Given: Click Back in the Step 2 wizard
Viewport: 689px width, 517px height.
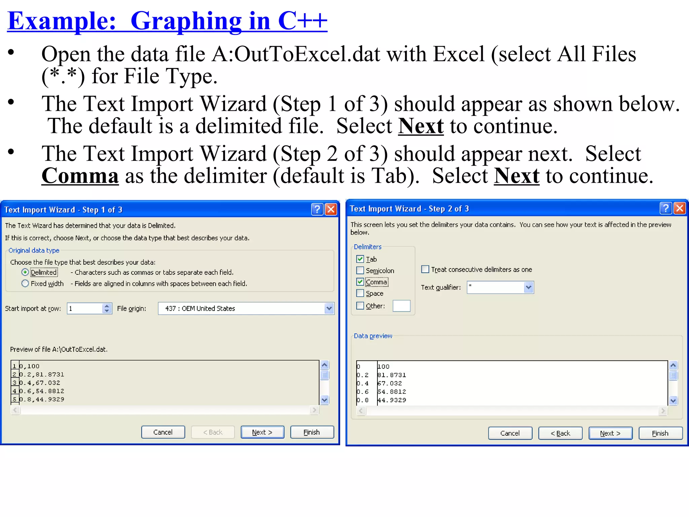Looking at the screenshot, I should click(560, 433).
